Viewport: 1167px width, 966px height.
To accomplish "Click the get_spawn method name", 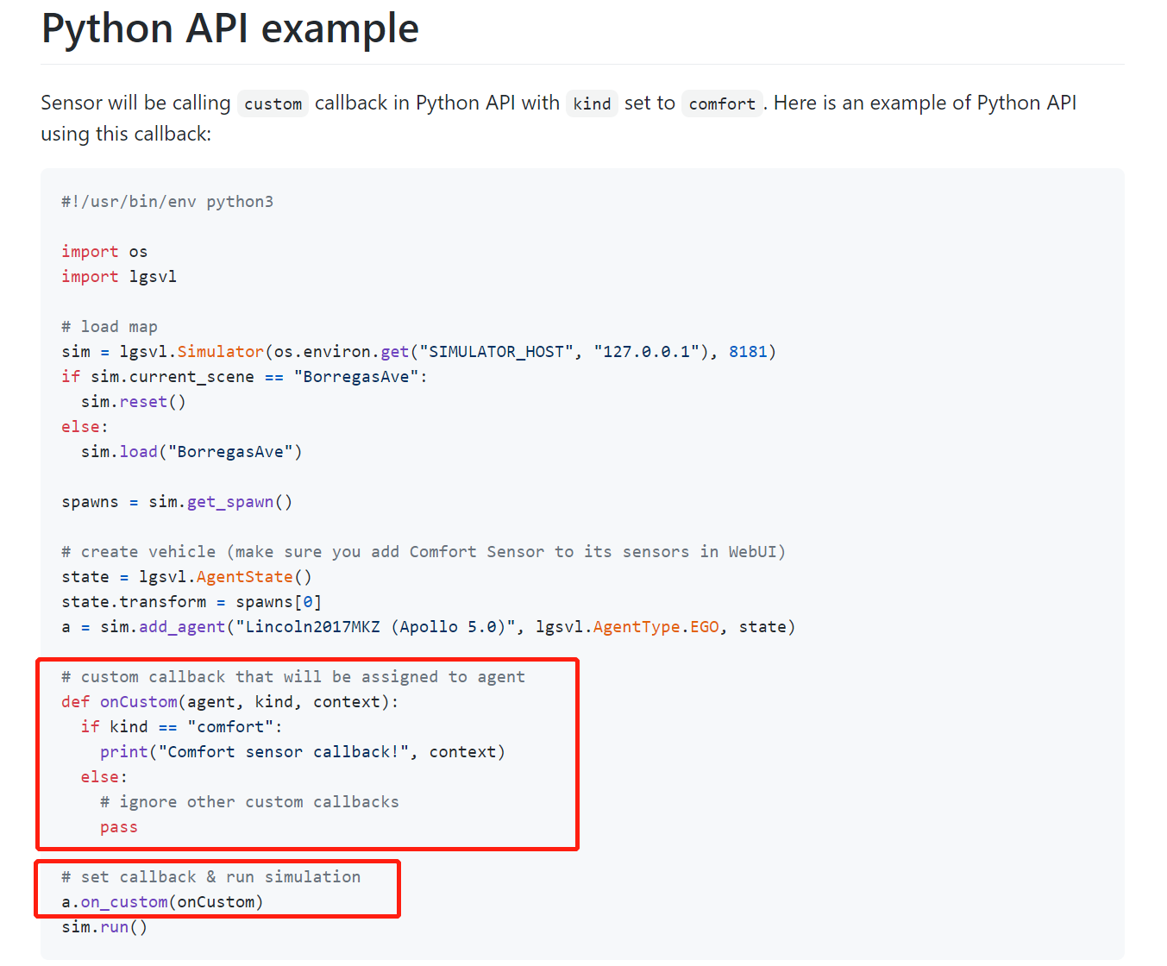I will click(x=229, y=501).
